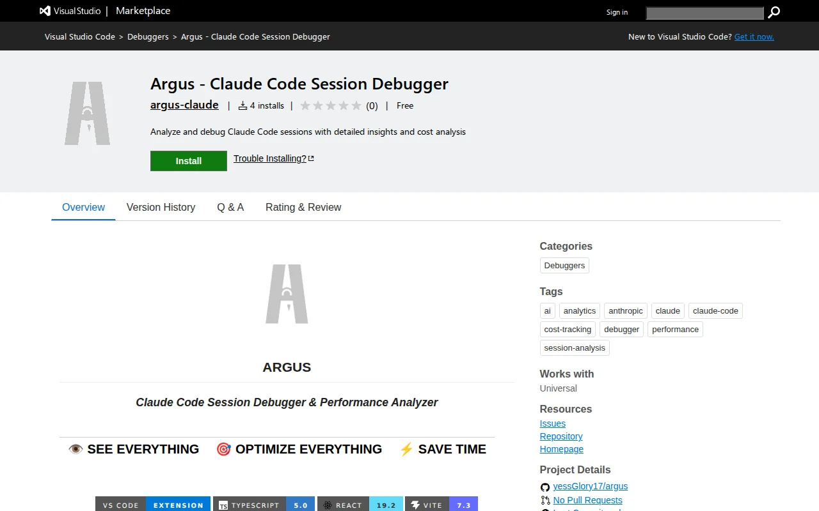Select the 'claude-code' tag

[x=715, y=310]
